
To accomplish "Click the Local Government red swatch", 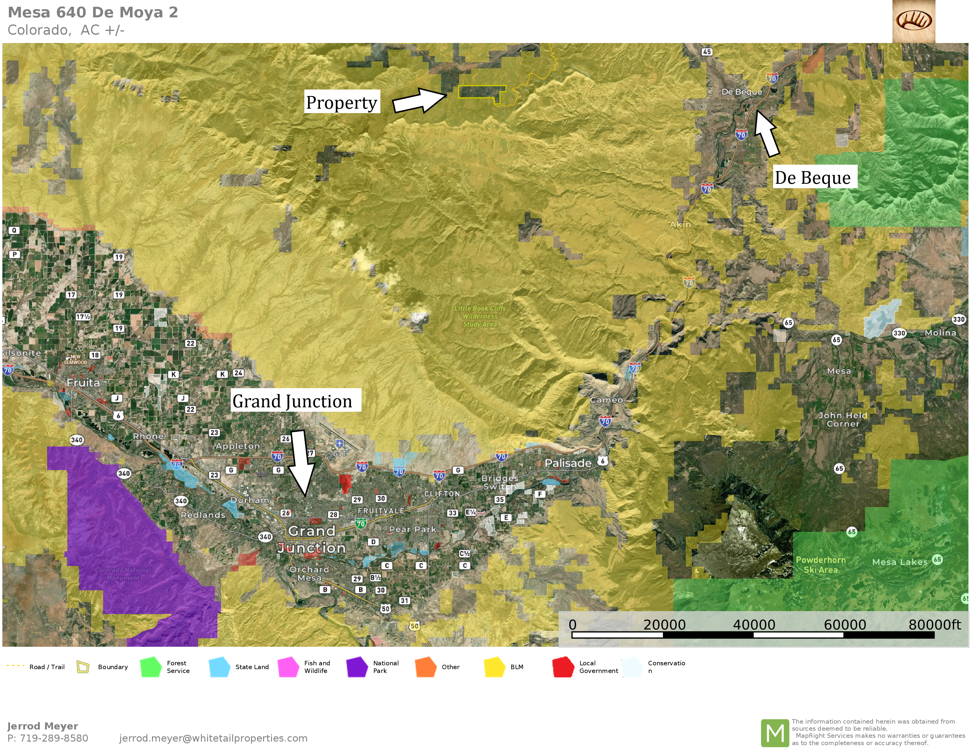I will (563, 666).
